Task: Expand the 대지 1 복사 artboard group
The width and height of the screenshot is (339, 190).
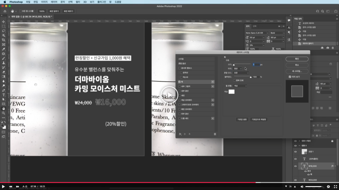Action: coord(299,141)
